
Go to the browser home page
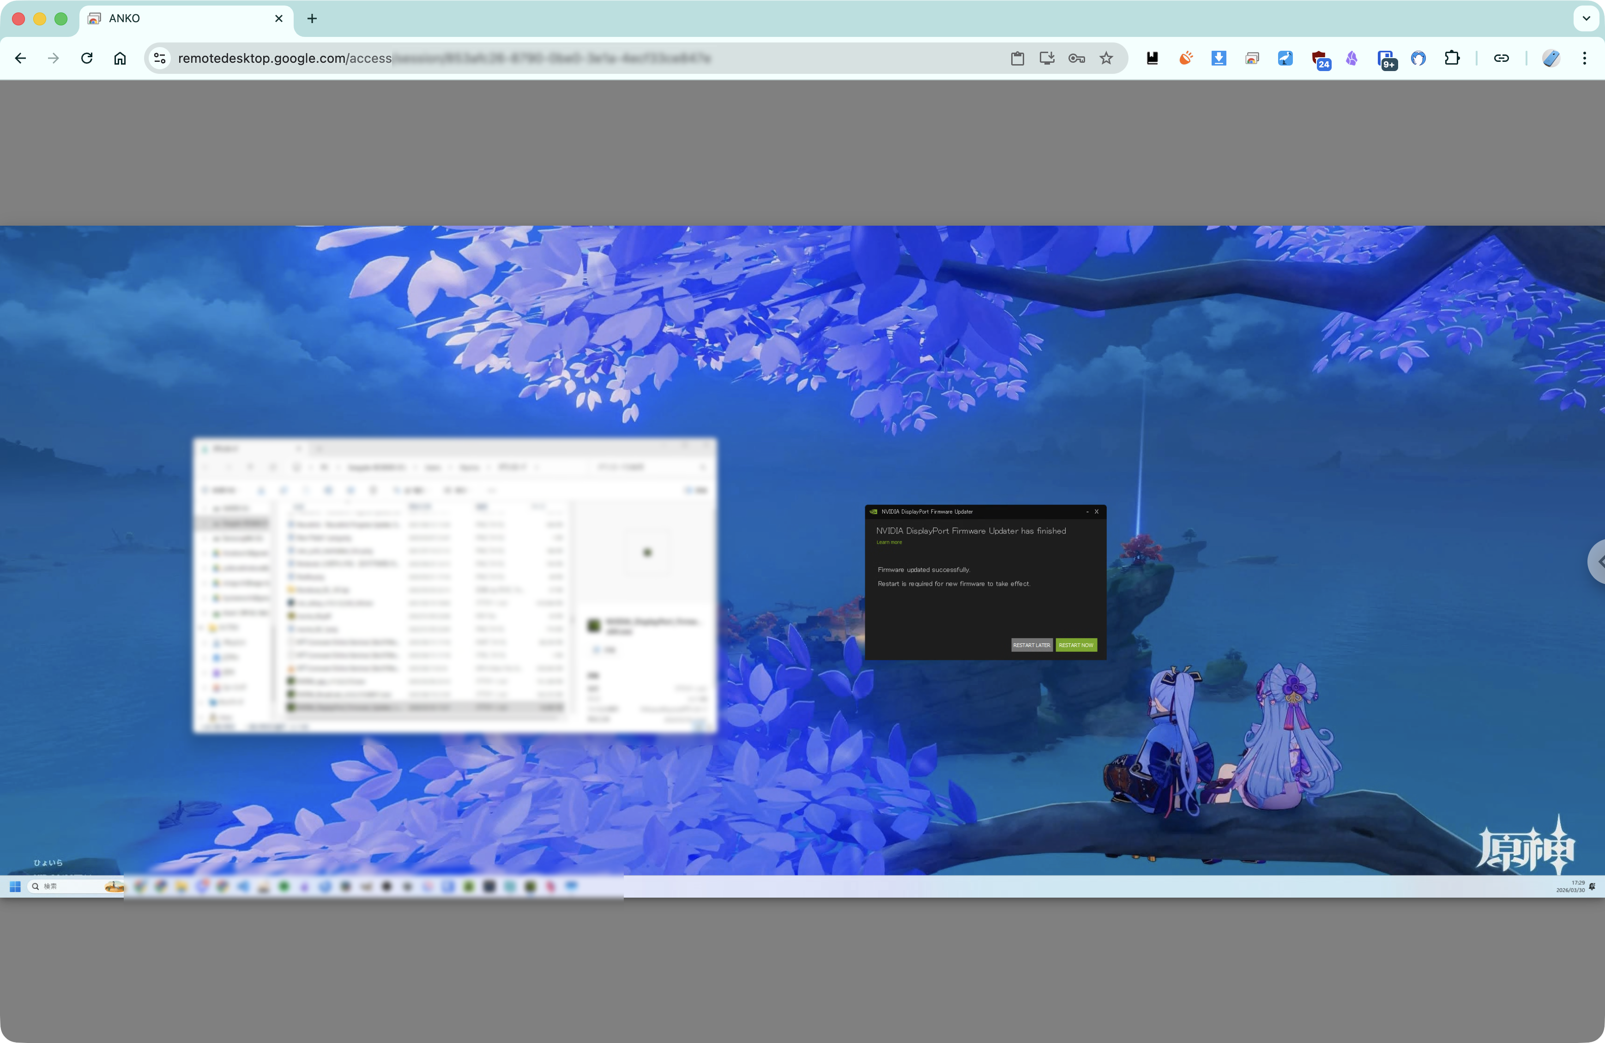click(120, 58)
